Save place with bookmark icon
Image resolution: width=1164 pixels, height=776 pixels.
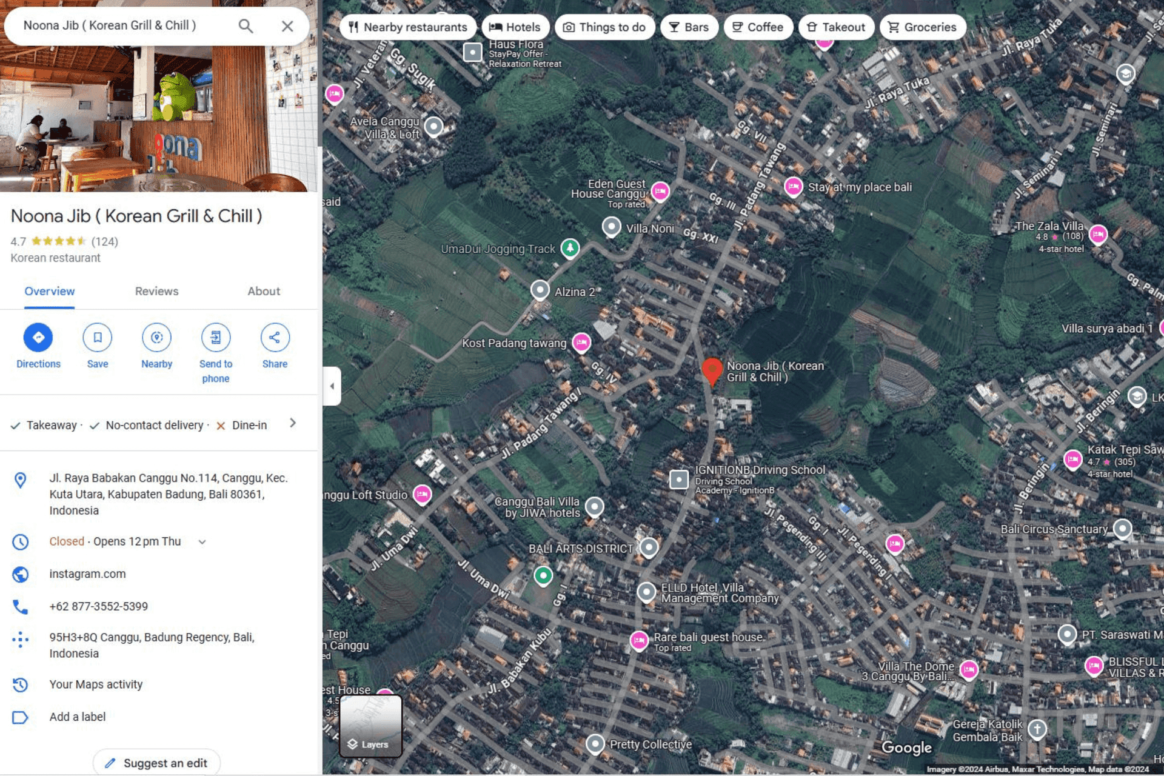click(98, 338)
